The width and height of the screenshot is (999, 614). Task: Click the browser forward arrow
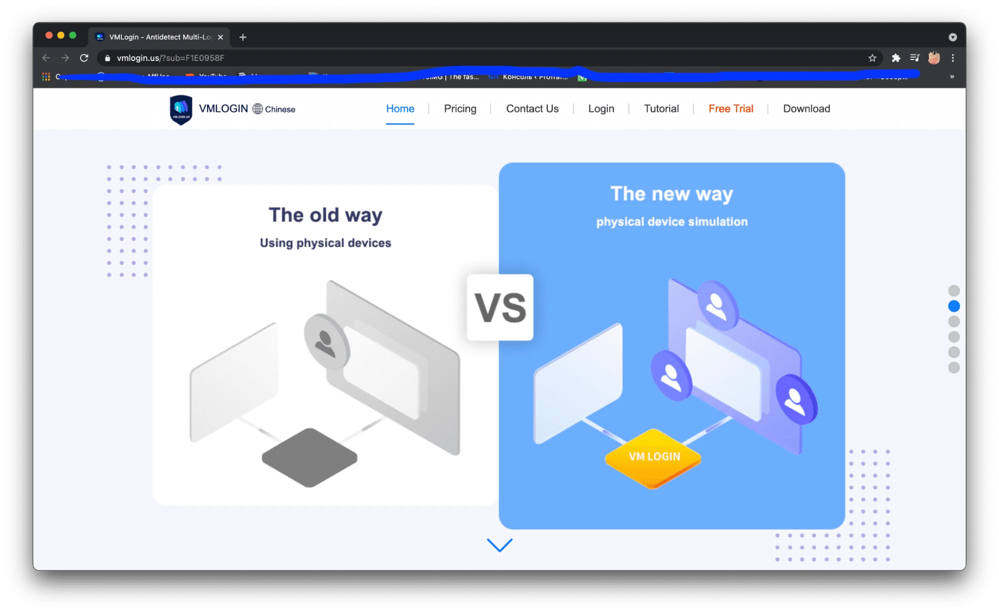pos(65,58)
